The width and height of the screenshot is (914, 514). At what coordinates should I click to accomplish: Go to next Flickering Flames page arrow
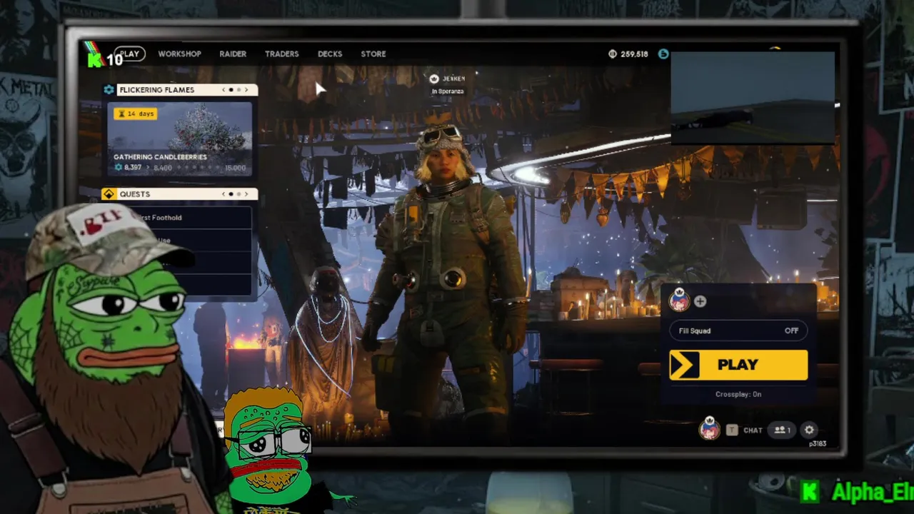click(247, 90)
